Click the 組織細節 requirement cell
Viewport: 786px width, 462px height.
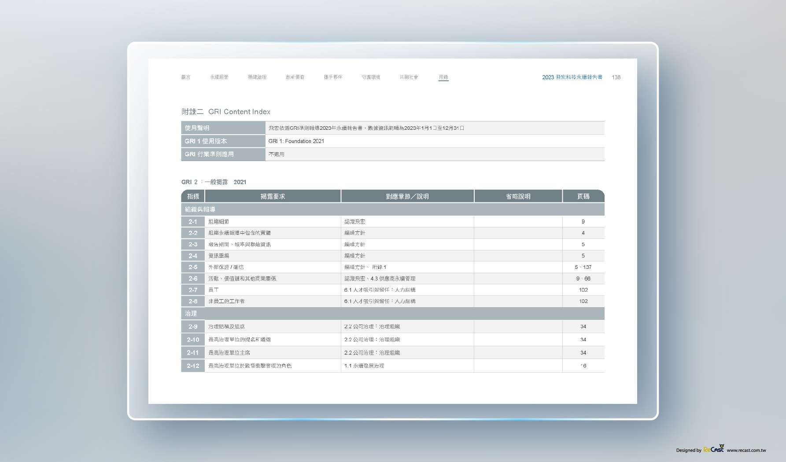click(x=273, y=222)
